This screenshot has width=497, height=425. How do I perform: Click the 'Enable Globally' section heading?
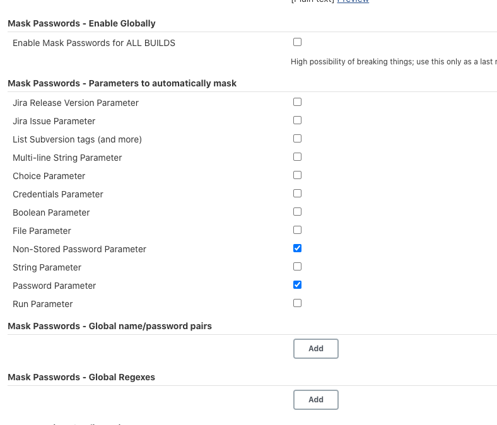81,23
